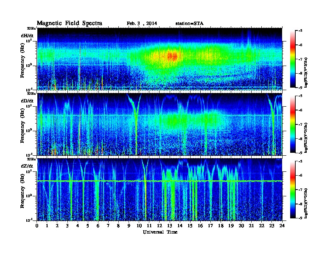
Task: Click the dZ/dt panel color bar
Action: [293, 190]
